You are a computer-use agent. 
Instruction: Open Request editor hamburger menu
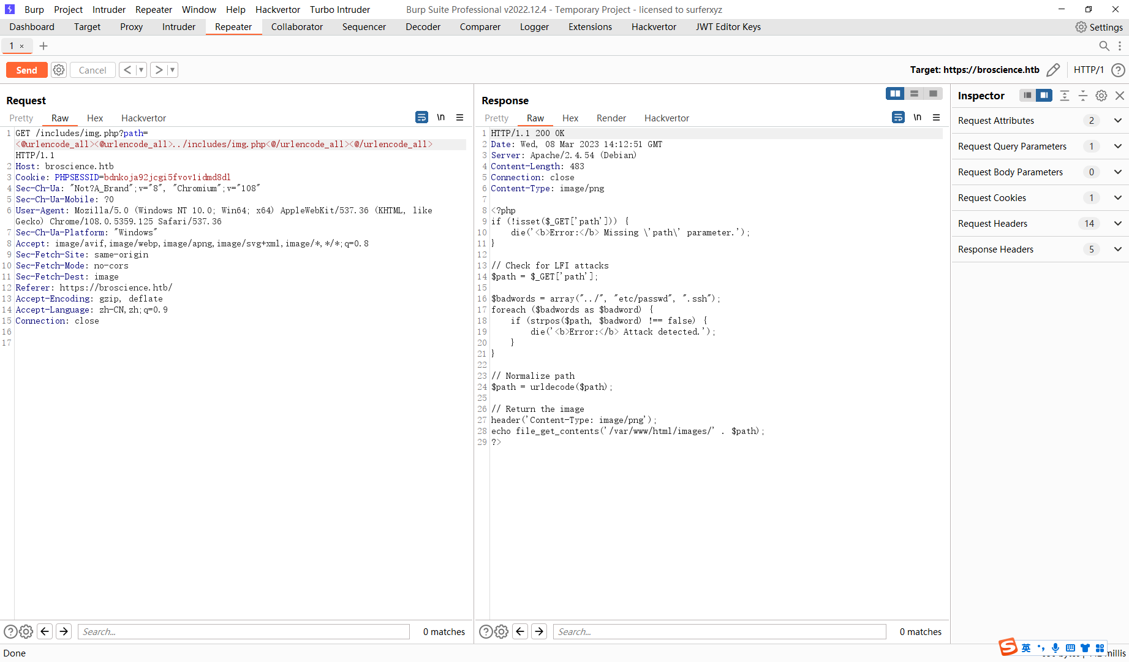pos(460,117)
